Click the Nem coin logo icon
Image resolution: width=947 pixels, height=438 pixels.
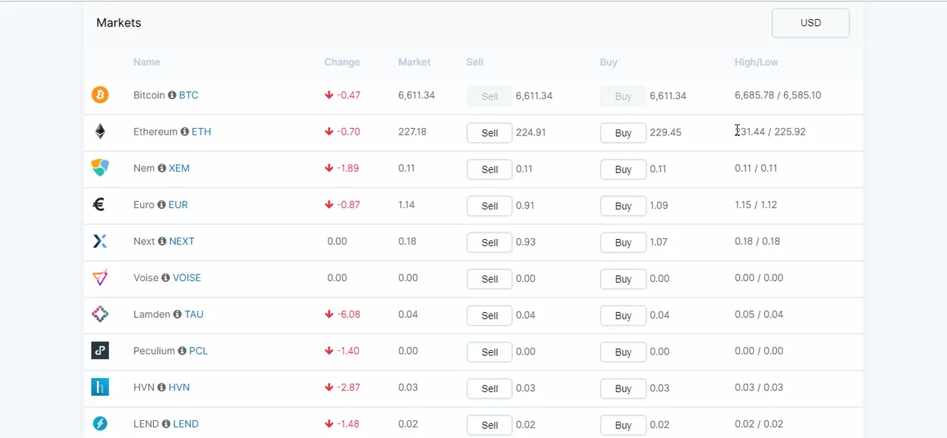pyautogui.click(x=100, y=168)
